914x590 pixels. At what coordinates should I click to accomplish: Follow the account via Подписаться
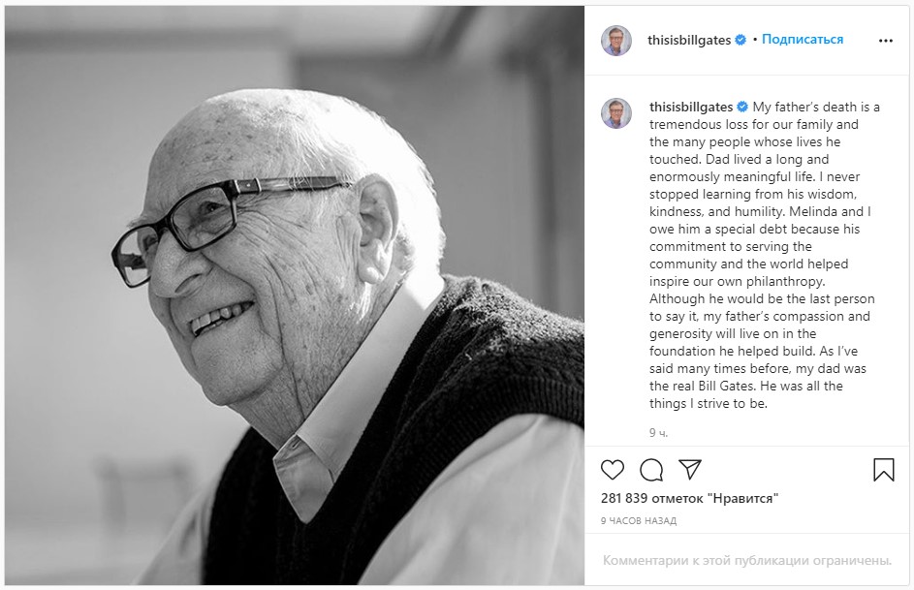(x=803, y=40)
